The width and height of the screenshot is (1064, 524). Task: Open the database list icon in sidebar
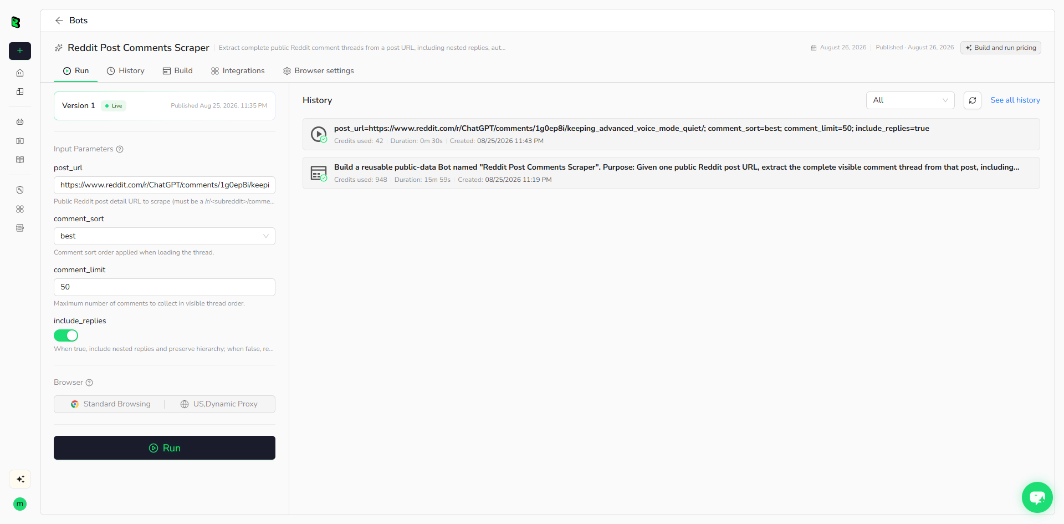(20, 228)
